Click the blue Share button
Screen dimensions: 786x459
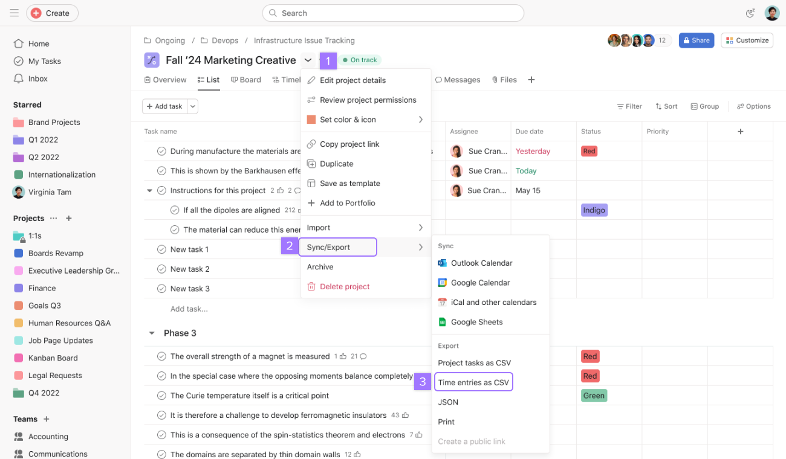pyautogui.click(x=696, y=40)
